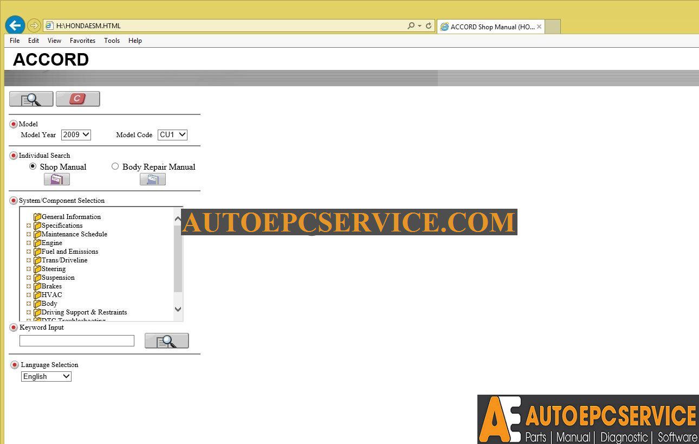The image size is (699, 444).
Task: Click the General Information folder icon
Action: (x=37, y=217)
